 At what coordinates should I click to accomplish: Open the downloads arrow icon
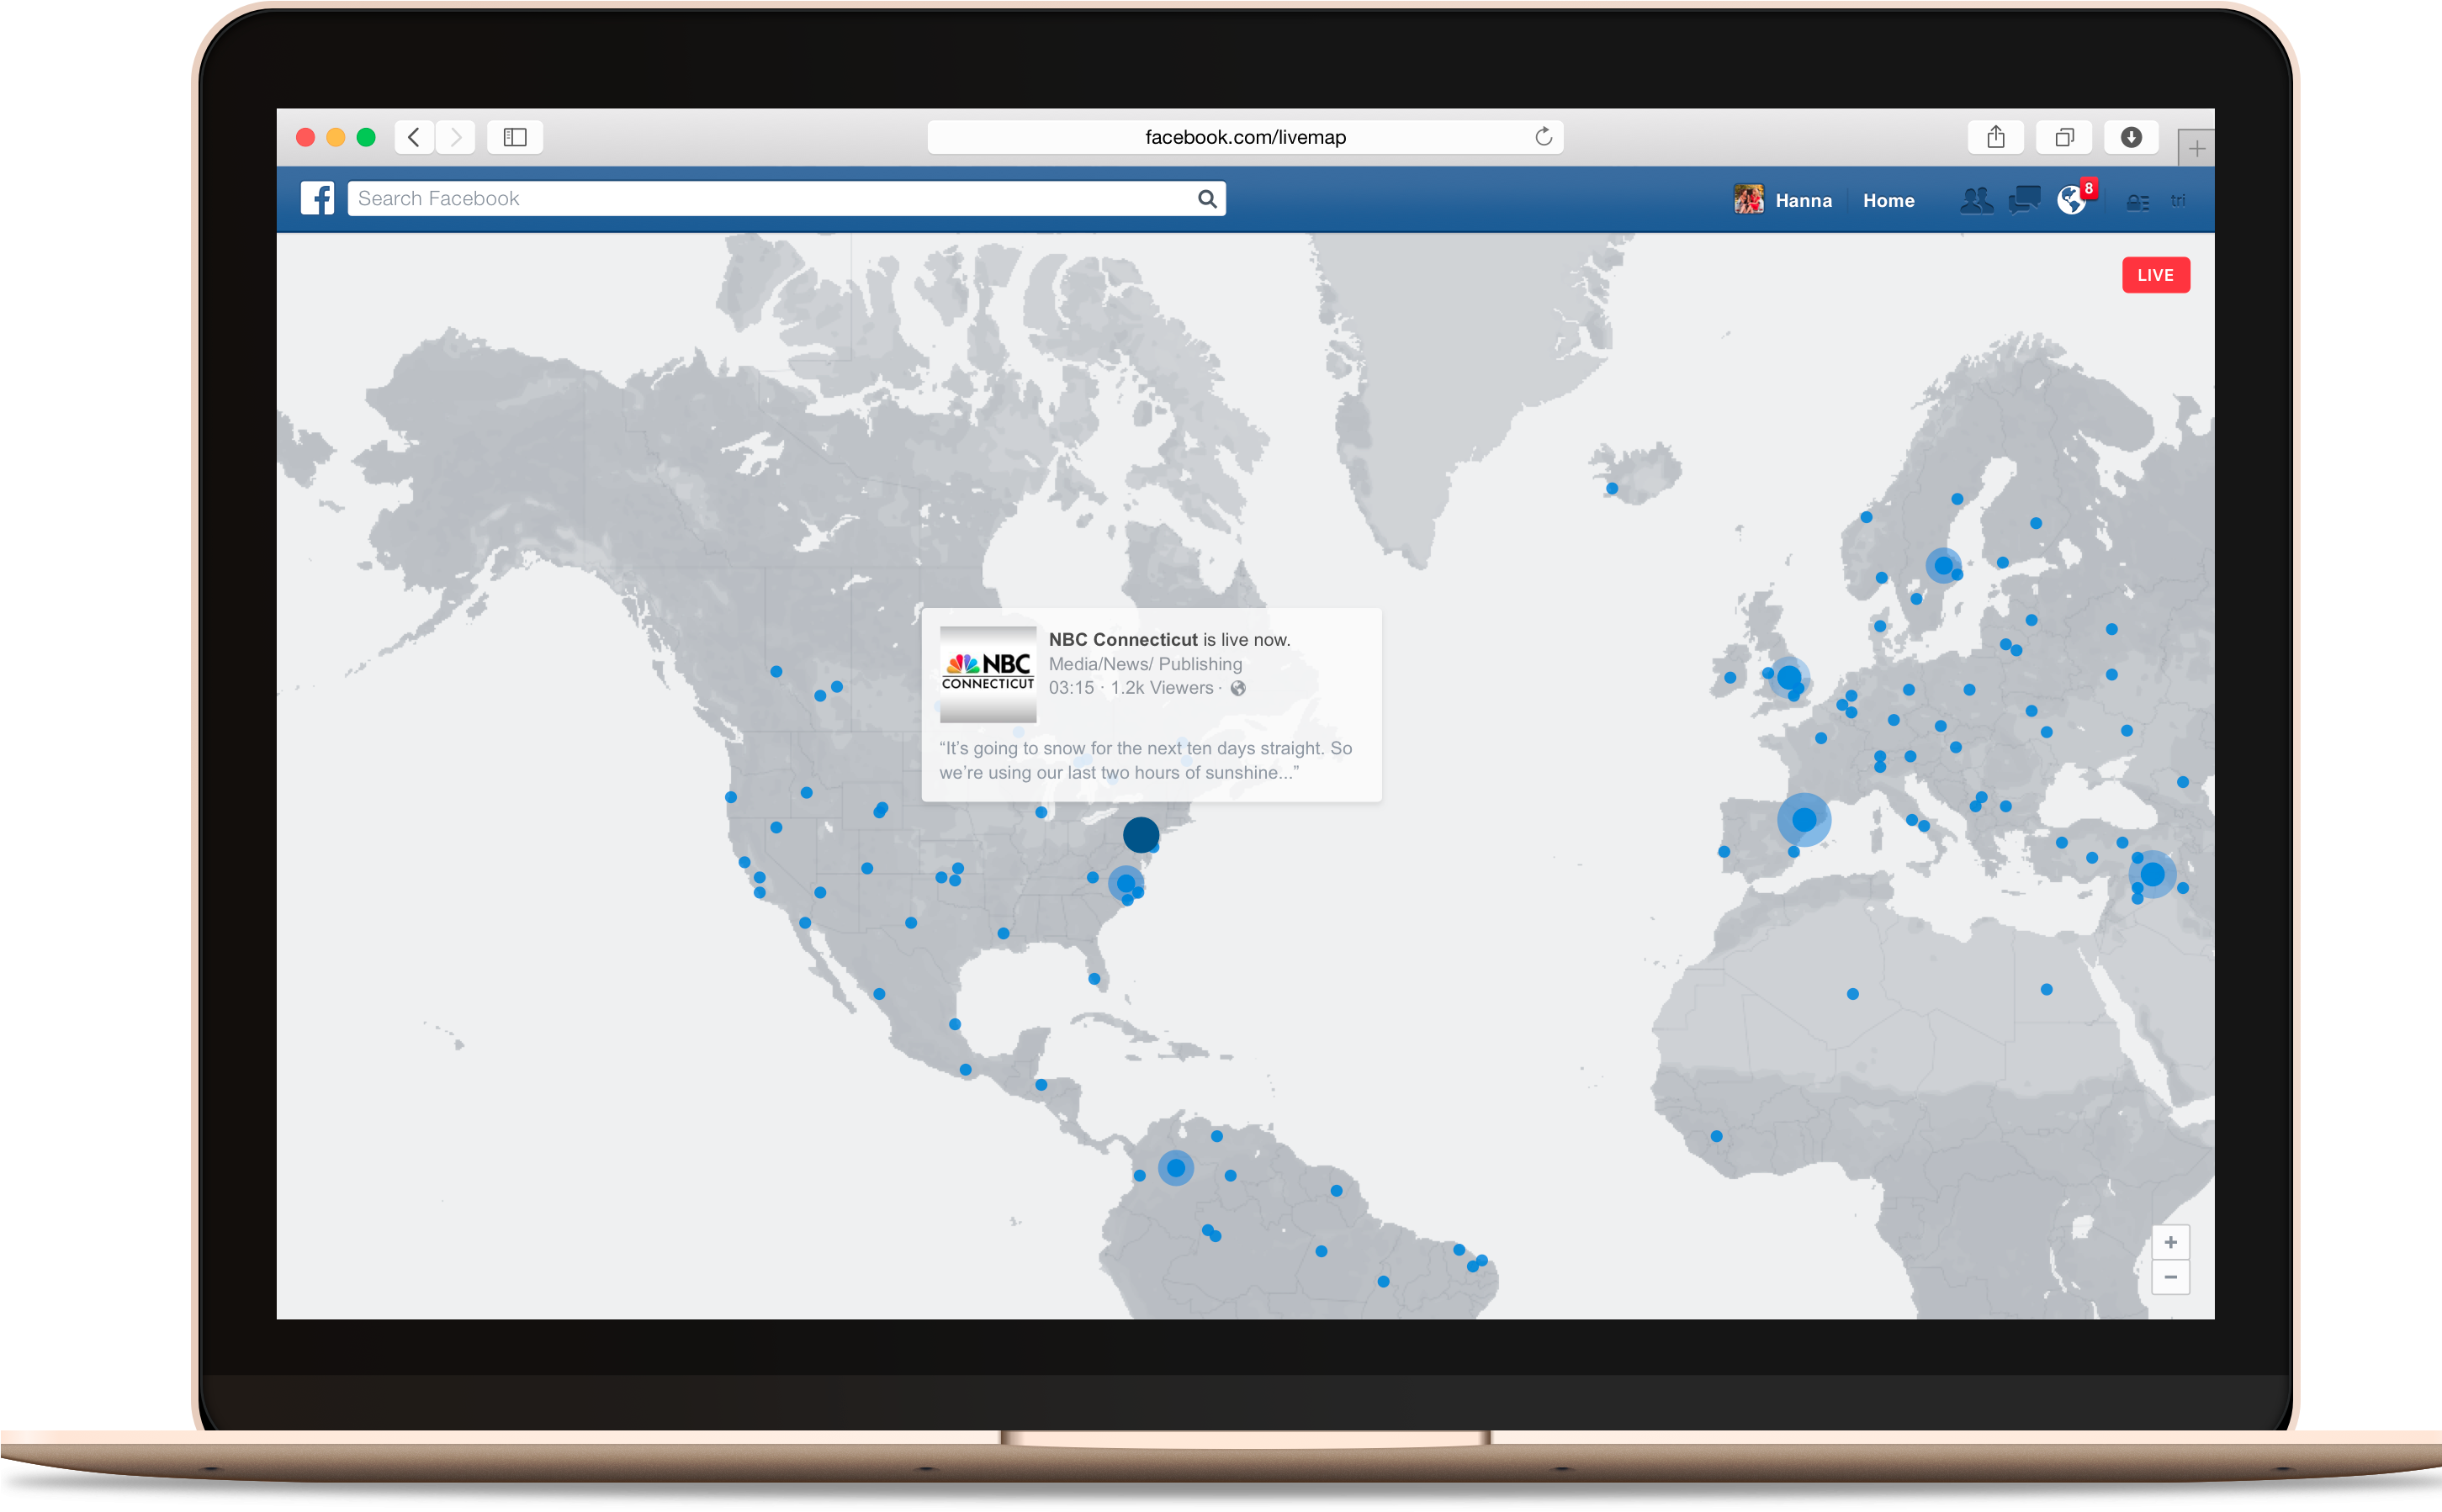pos(2131,137)
